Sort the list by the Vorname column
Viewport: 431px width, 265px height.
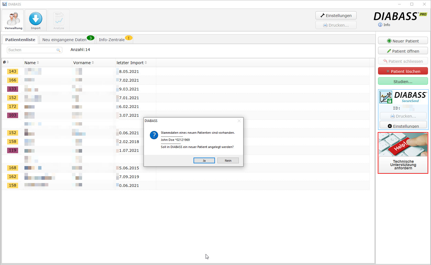tap(83, 63)
